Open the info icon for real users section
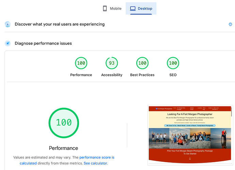Screen dimensions: 235x170 [x=230, y=24]
